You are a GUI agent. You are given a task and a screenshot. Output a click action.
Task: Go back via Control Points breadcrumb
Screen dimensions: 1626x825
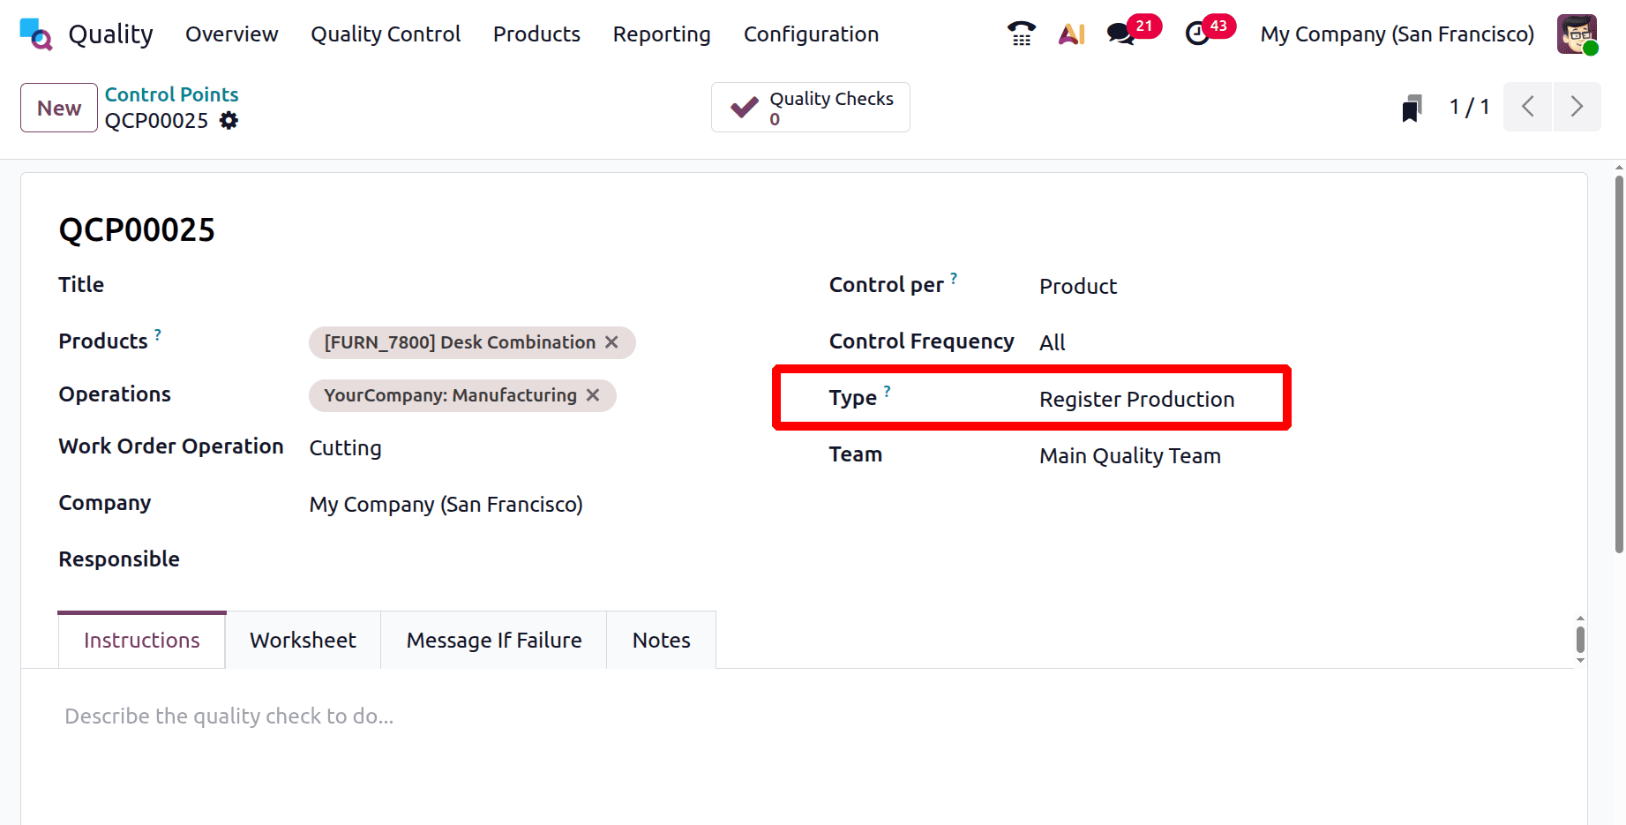tap(171, 94)
